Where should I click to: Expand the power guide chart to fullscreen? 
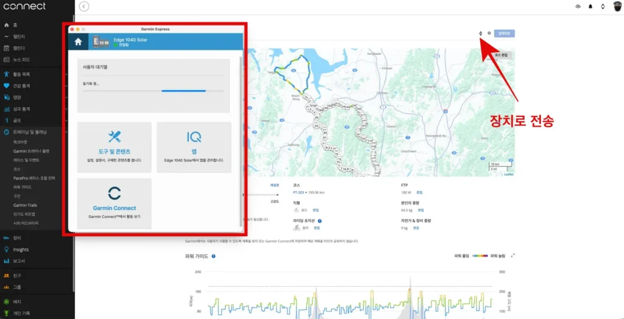click(512, 255)
